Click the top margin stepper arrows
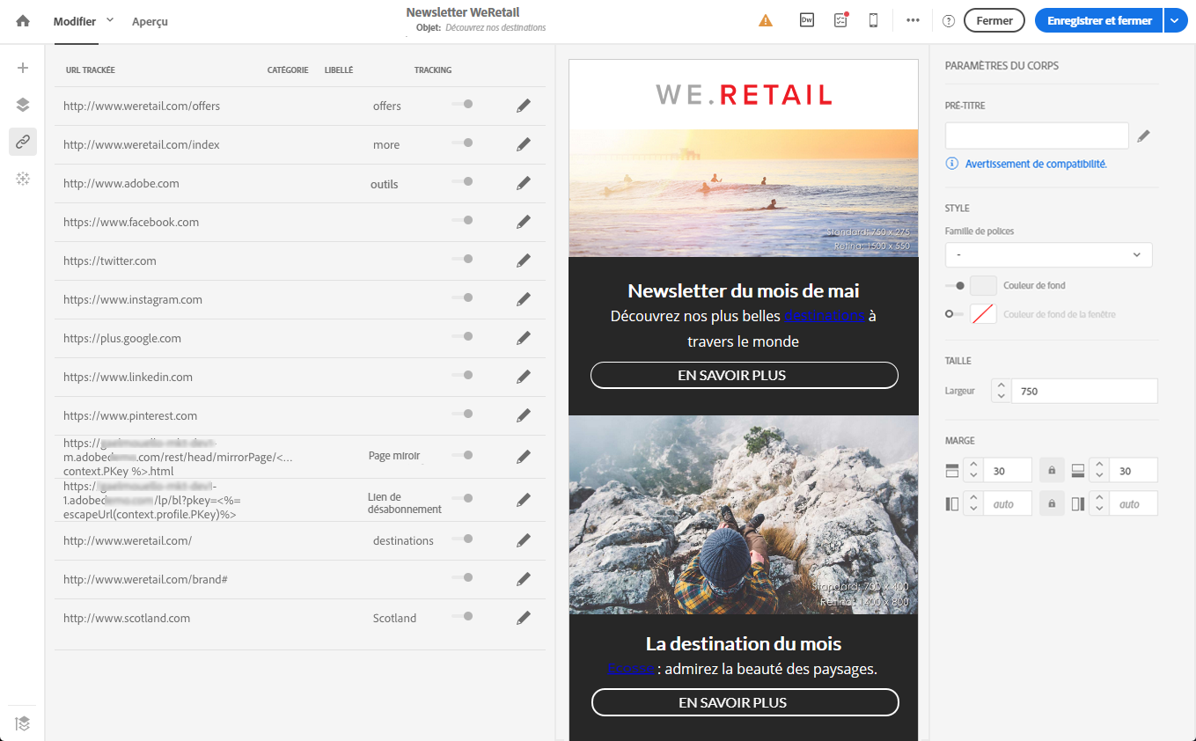This screenshot has width=1196, height=741. click(x=973, y=471)
